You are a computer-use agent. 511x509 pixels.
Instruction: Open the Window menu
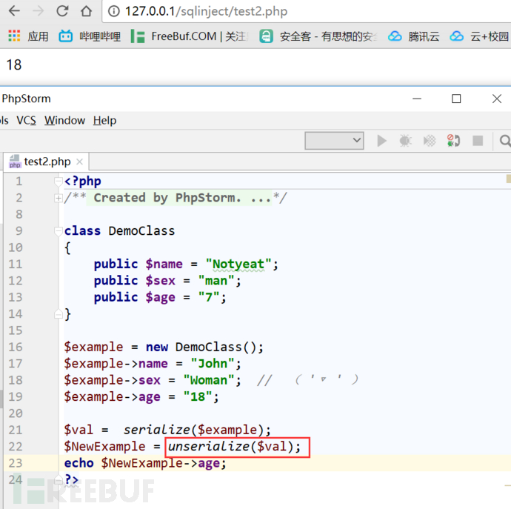click(64, 120)
